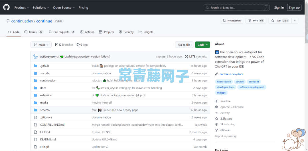Switch to the Security tab
The width and height of the screenshot is (308, 151).
click(x=126, y=32)
